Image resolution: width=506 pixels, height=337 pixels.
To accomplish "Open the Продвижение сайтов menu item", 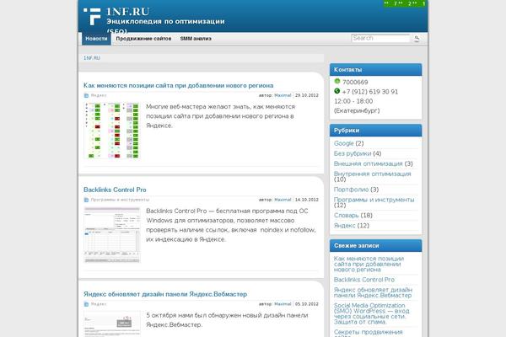I will (x=143, y=39).
